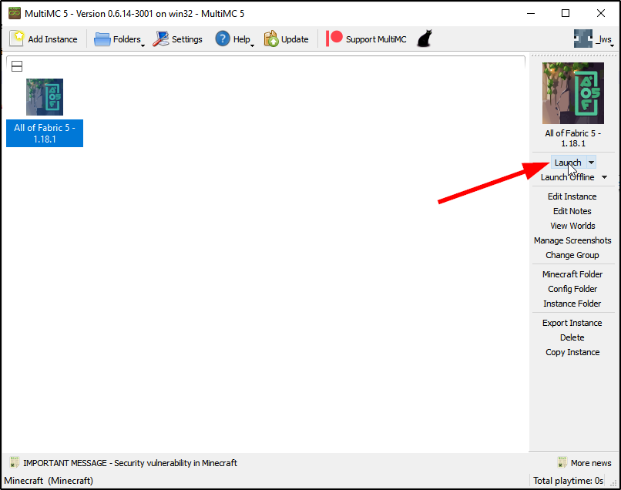This screenshot has width=621, height=490.
Task: Open the Instance Folder
Action: pos(572,304)
